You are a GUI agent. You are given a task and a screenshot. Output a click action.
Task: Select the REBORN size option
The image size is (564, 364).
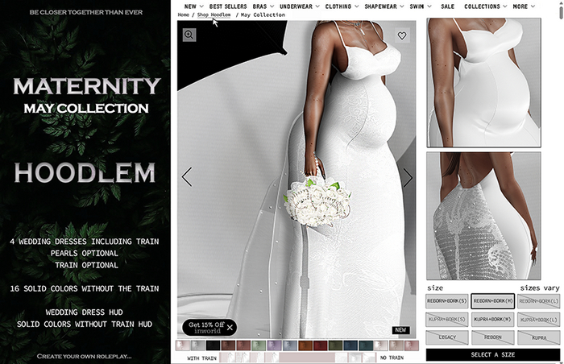click(492, 337)
